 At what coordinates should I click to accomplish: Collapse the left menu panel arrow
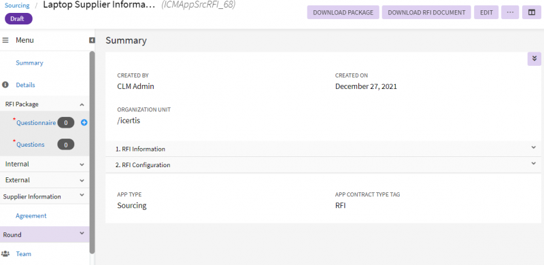click(92, 40)
